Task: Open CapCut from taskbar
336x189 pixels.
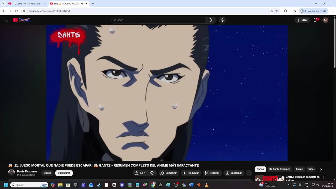Action: pyautogui.click(x=114, y=185)
